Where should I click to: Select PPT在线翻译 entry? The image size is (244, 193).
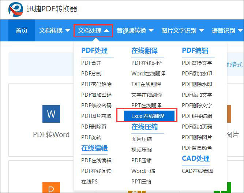[x=146, y=105]
